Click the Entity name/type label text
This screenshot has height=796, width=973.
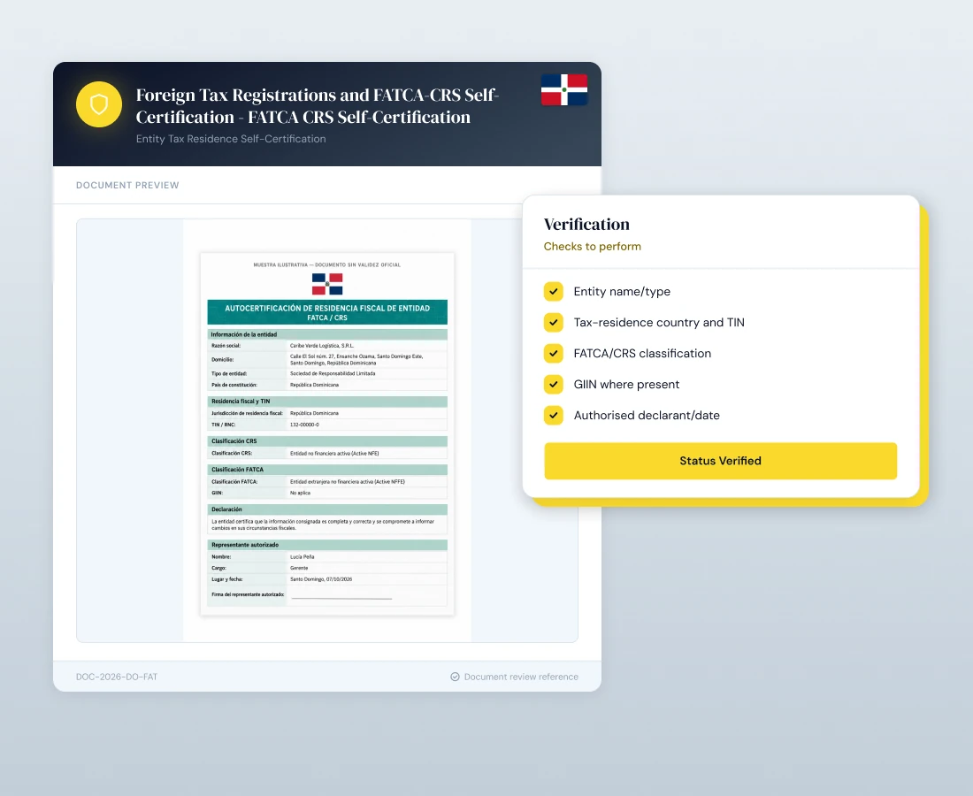[x=622, y=292]
